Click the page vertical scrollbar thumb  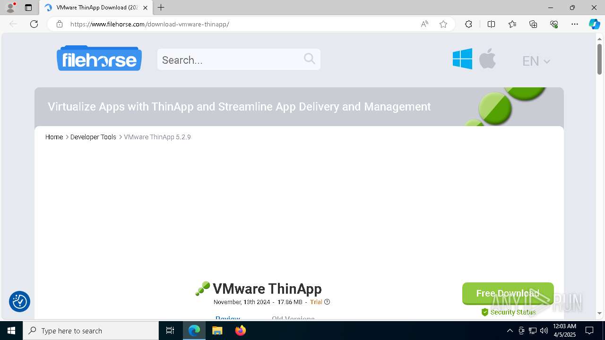[599, 59]
